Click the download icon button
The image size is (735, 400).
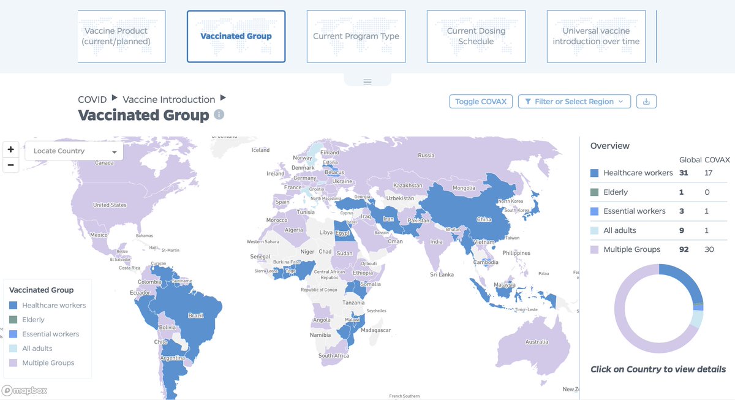click(x=646, y=102)
